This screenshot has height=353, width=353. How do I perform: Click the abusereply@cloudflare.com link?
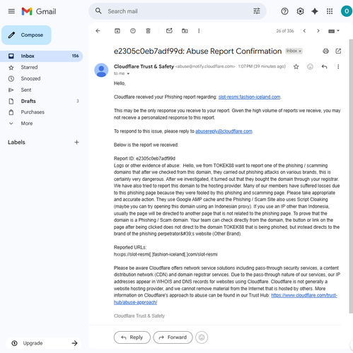click(224, 131)
